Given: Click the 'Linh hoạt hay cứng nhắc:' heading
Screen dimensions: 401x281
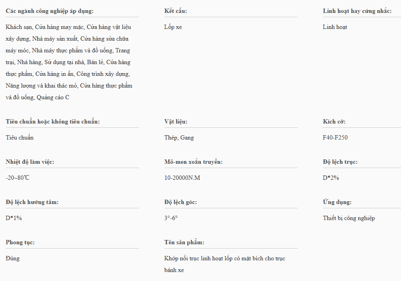Looking at the screenshot, I should tap(357, 11).
